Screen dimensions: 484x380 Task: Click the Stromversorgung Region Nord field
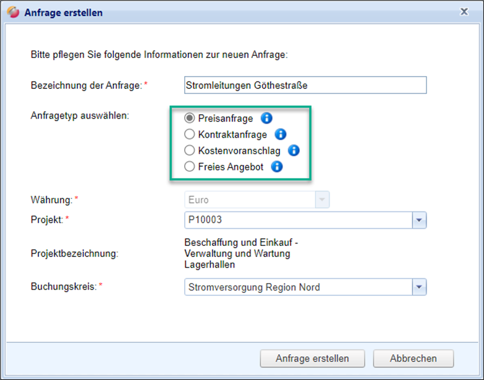[x=298, y=287]
